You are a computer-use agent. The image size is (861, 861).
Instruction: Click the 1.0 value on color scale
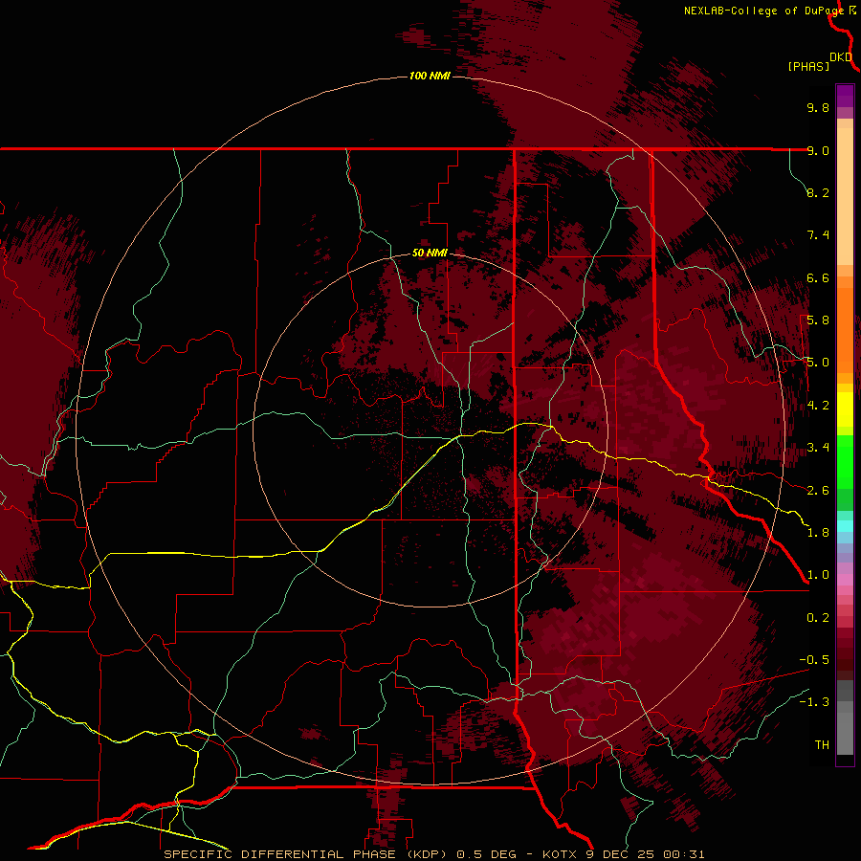pyautogui.click(x=818, y=575)
